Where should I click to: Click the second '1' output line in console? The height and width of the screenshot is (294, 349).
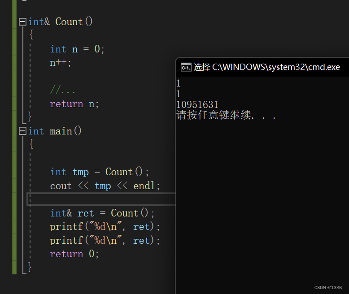178,94
